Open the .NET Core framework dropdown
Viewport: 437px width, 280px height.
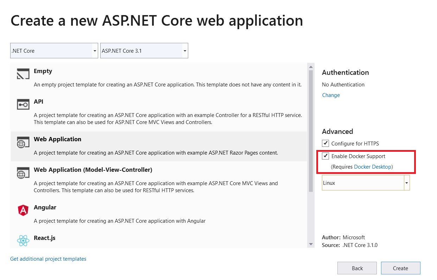click(54, 51)
